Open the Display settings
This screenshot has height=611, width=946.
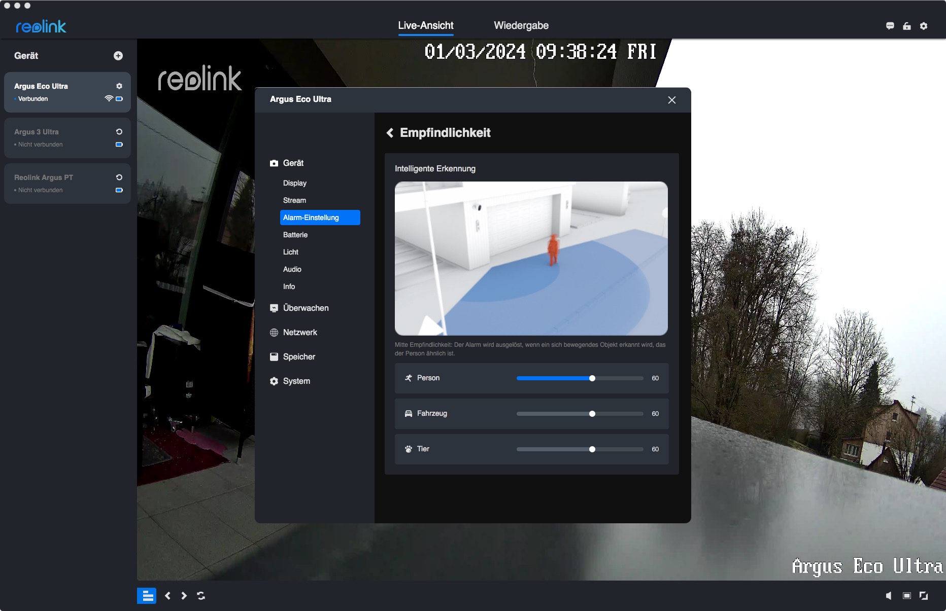[x=295, y=183]
